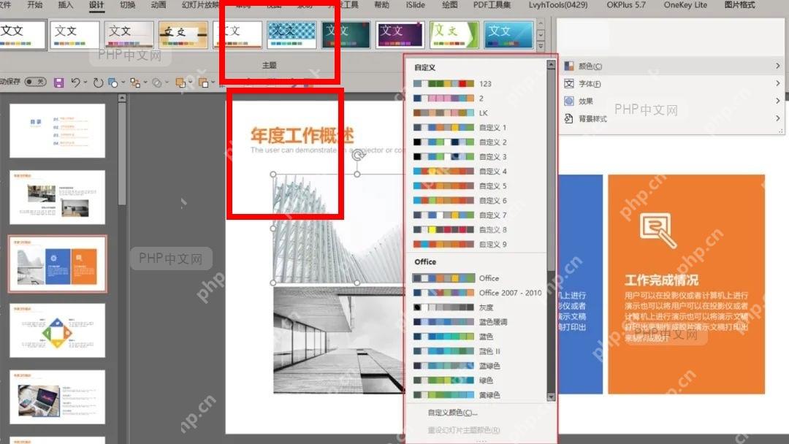Screen dimensions: 789x444
Task: Select the Background Styles menu entry
Action: coord(673,119)
